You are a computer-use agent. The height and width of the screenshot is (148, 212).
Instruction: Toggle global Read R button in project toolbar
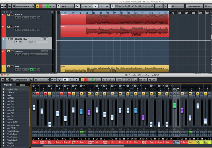47,6
